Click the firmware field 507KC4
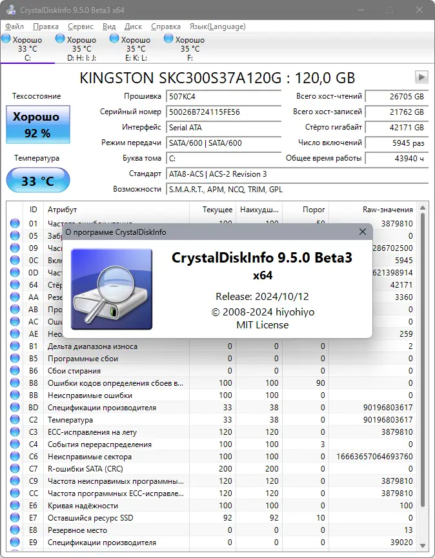This screenshot has height=558, width=435. point(223,96)
